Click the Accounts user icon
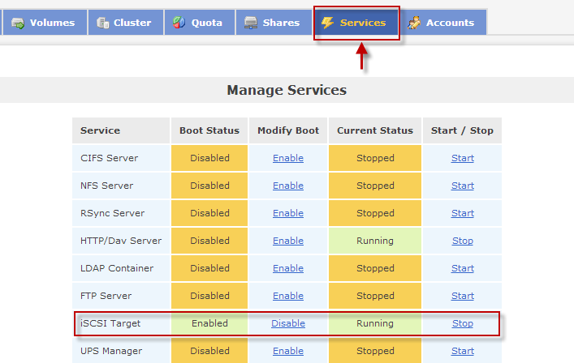 point(414,23)
